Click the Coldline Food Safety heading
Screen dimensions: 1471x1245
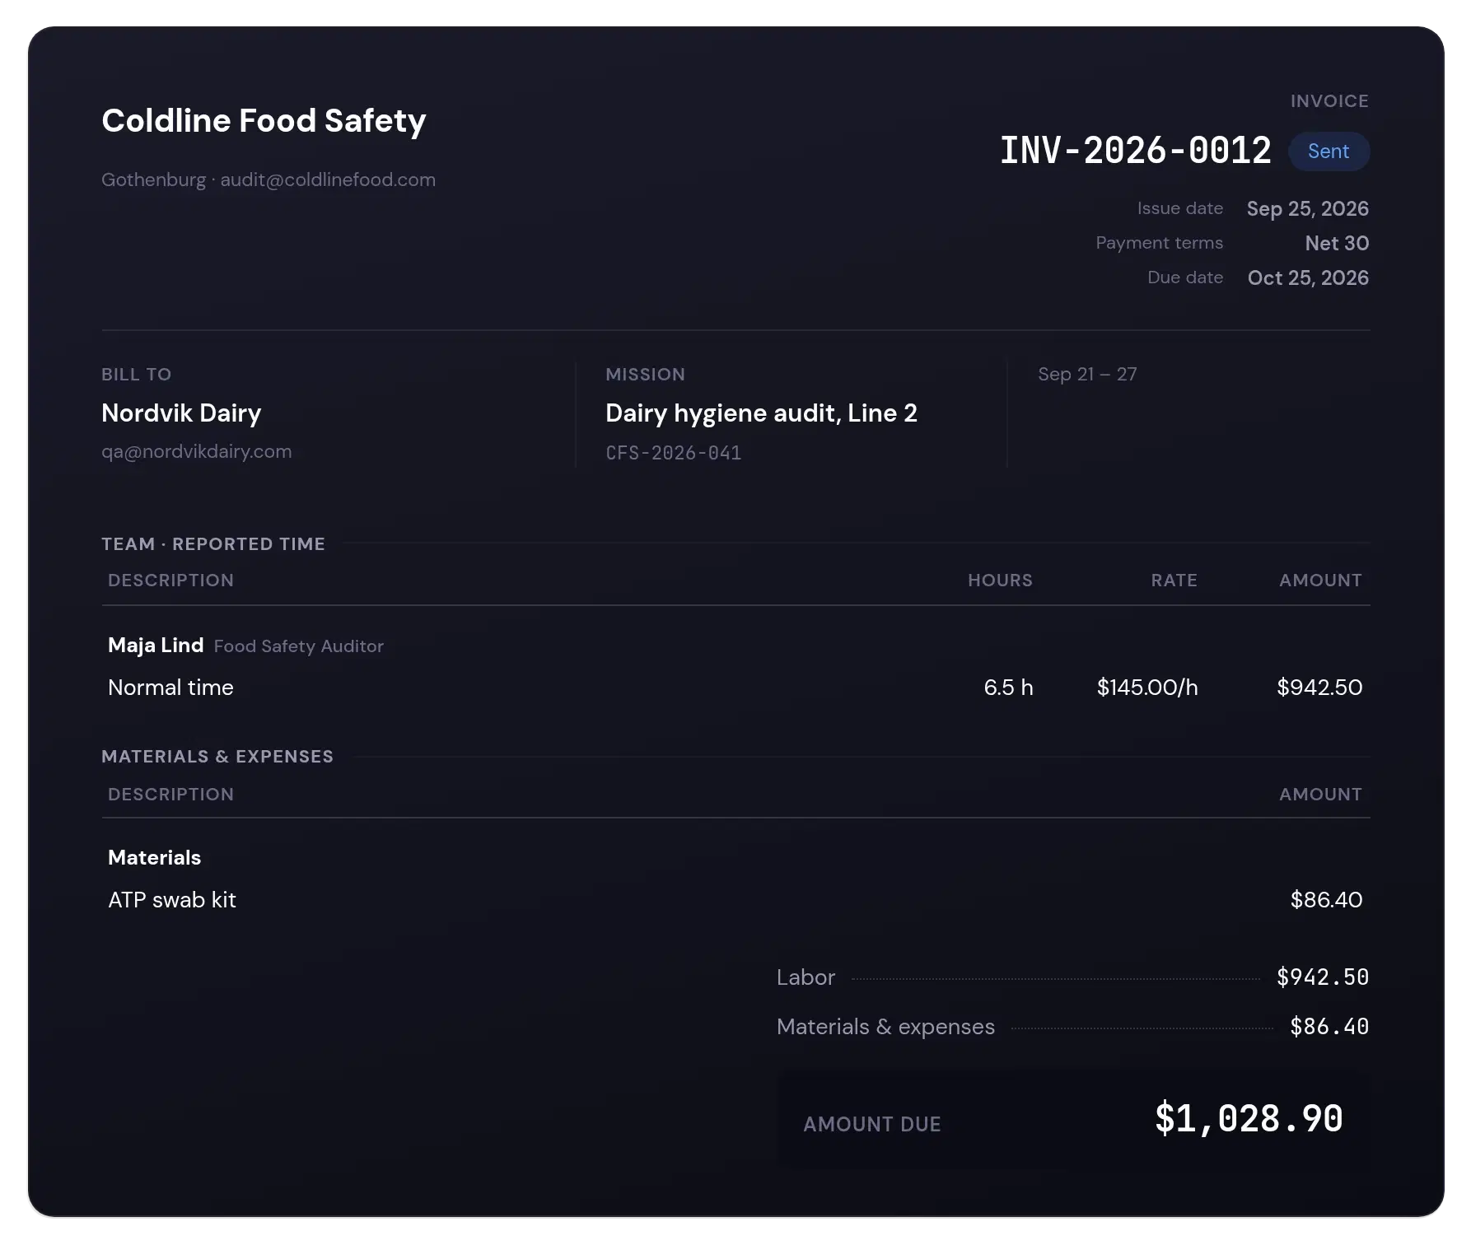click(264, 120)
